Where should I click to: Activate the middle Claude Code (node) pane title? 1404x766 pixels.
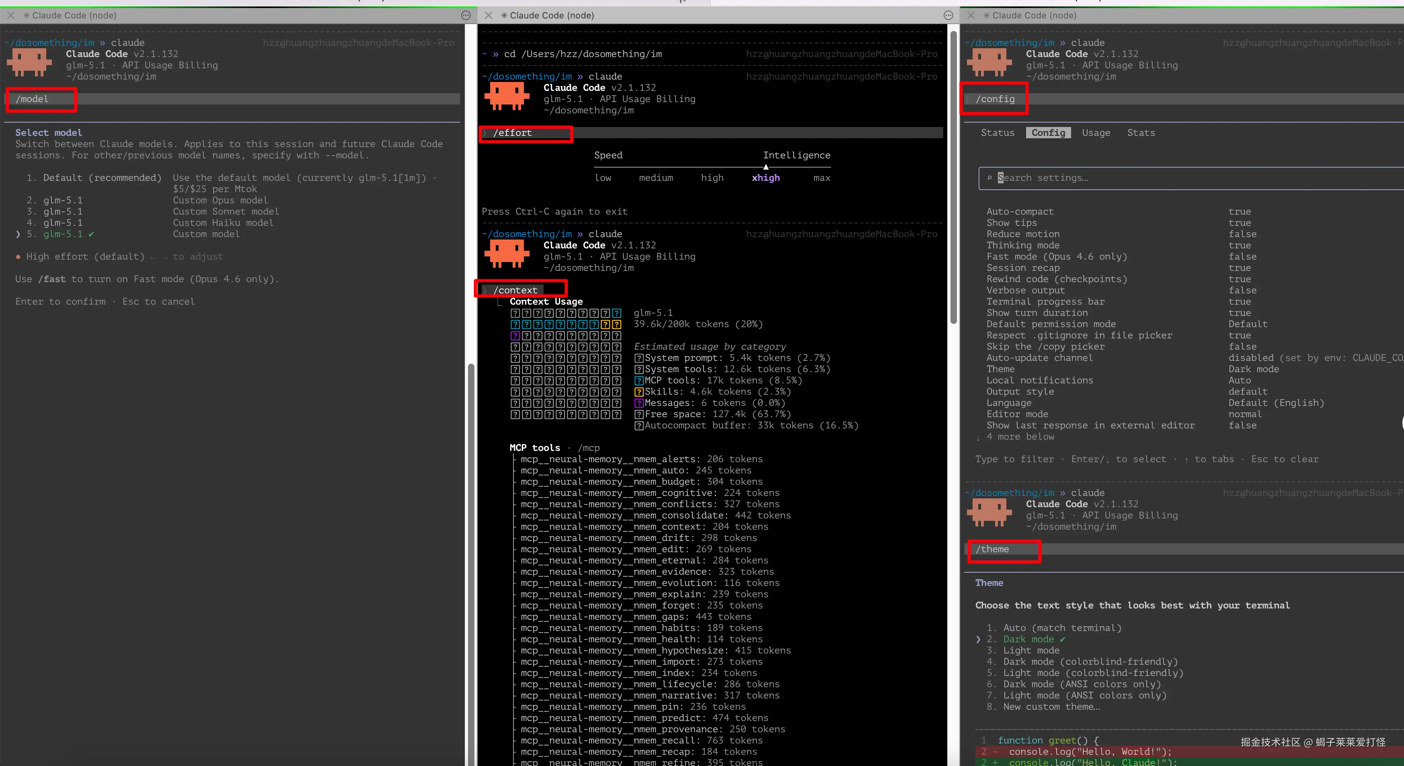click(547, 15)
